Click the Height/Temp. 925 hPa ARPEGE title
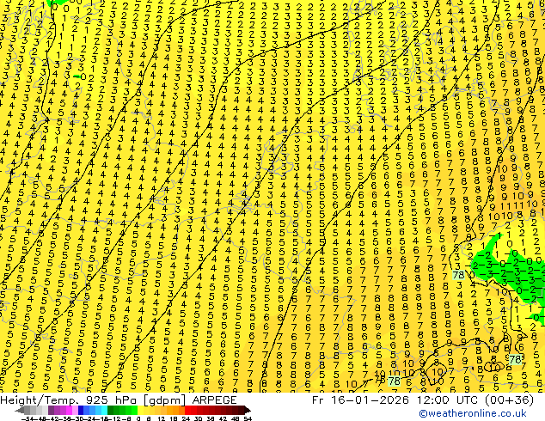The height and width of the screenshot is (421, 545). click(119, 400)
